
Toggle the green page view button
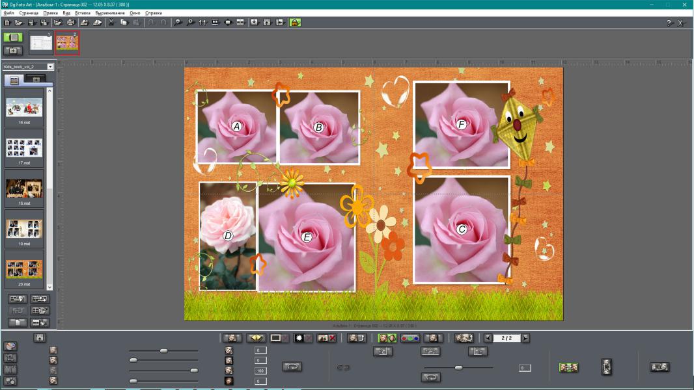[12, 38]
